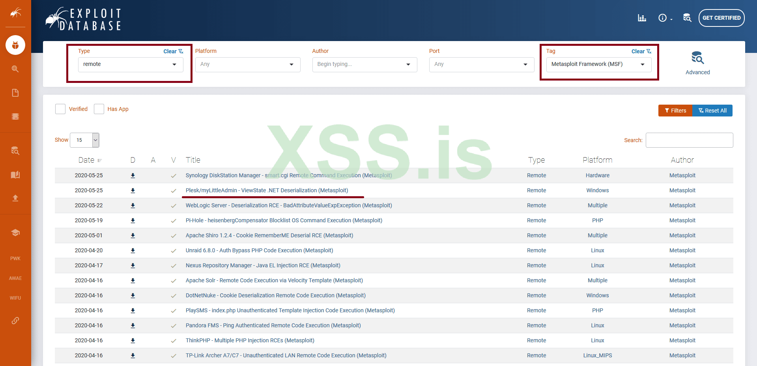Download the WebLogic Server Deserialization exploit
This screenshot has height=366, width=757.
point(133,206)
